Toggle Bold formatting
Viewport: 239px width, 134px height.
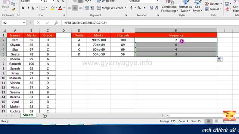[23, 8]
